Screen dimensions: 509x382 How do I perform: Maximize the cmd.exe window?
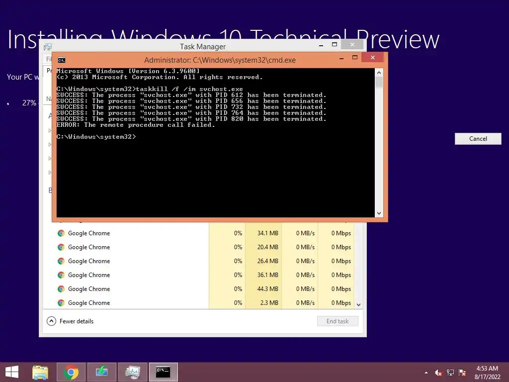[355, 58]
